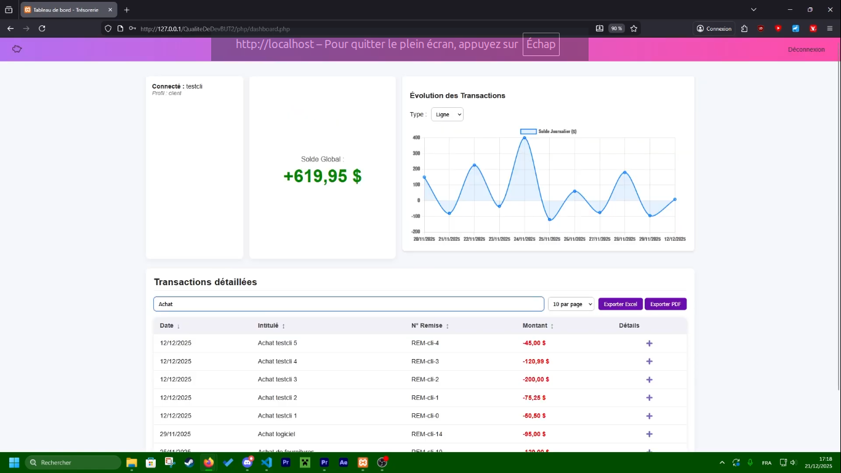Bookmark this page with the star icon
The image size is (841, 473).
pos(634,28)
